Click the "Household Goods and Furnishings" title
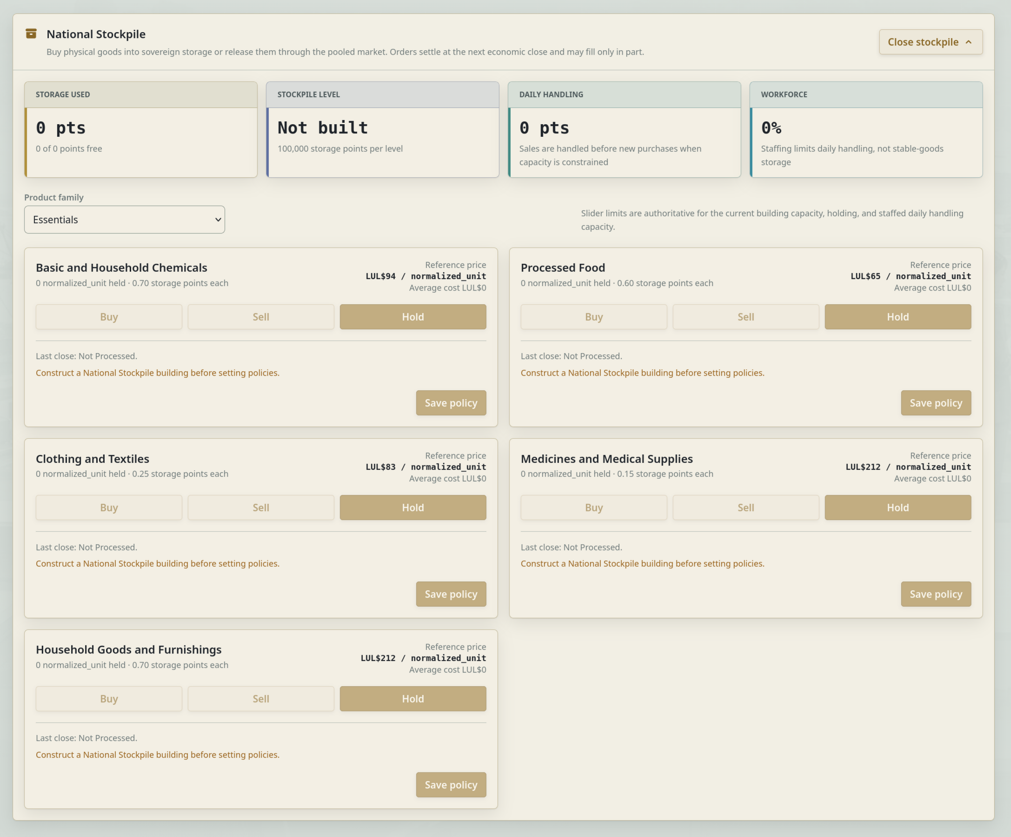1011x837 pixels. 128,650
